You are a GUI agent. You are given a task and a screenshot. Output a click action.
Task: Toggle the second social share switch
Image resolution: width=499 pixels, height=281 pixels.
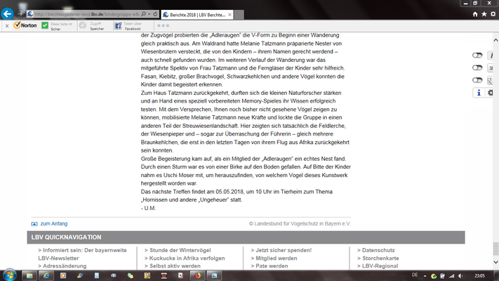tap(477, 67)
